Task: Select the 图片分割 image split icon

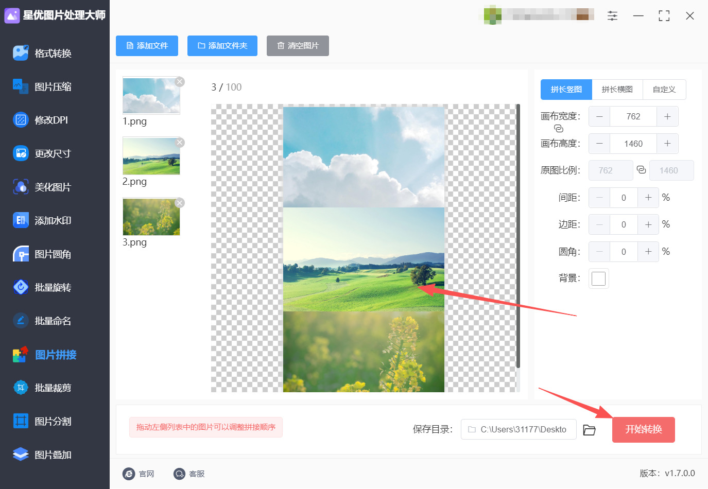Action: (21, 421)
